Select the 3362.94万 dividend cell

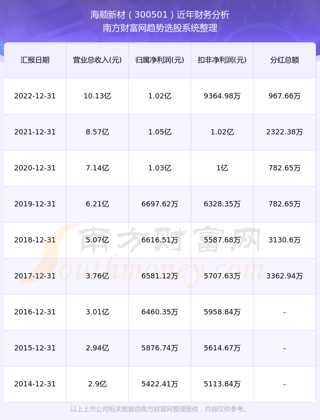285,276
